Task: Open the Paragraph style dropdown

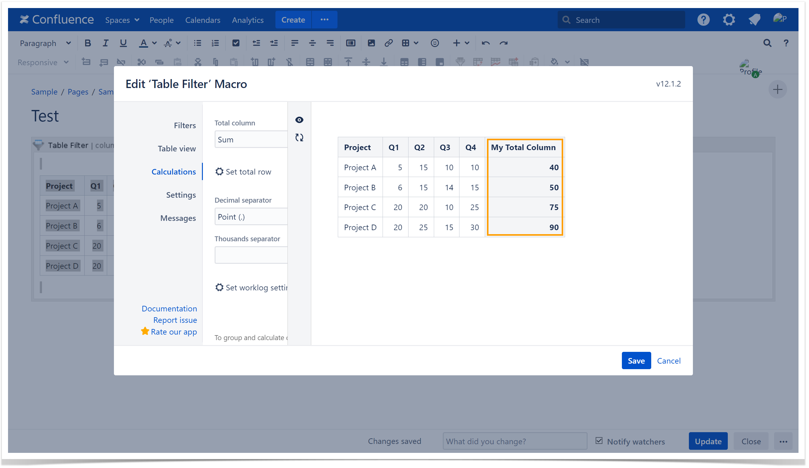Action: pyautogui.click(x=45, y=43)
